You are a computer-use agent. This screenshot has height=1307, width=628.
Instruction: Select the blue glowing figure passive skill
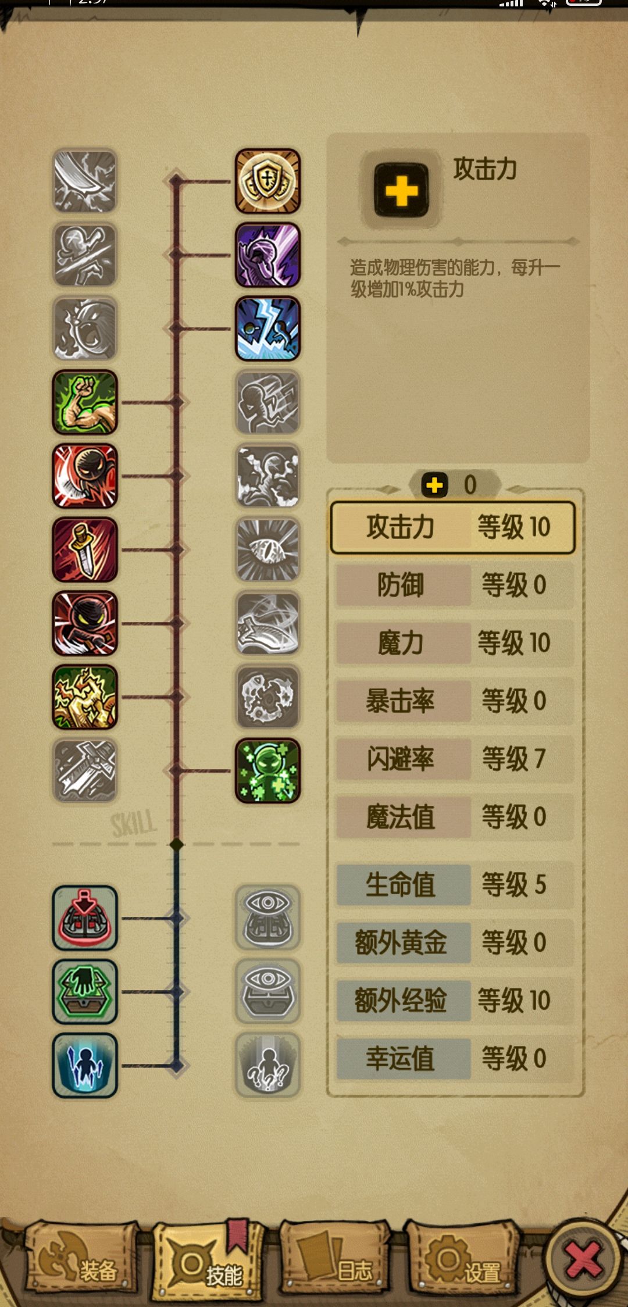point(85,1066)
